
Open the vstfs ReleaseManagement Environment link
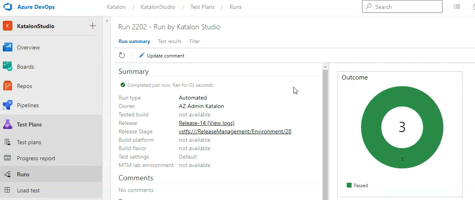click(x=235, y=132)
